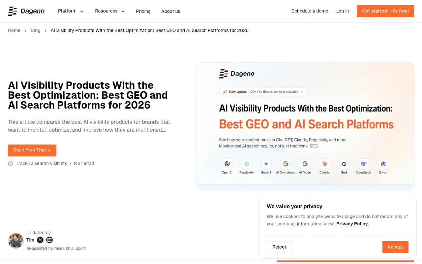Click the Gemini icon in banner
Viewport: 422px width, 264px height.
pyautogui.click(x=266, y=164)
